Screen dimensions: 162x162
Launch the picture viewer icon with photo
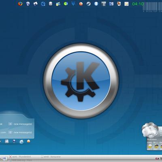click(x=58, y=4)
